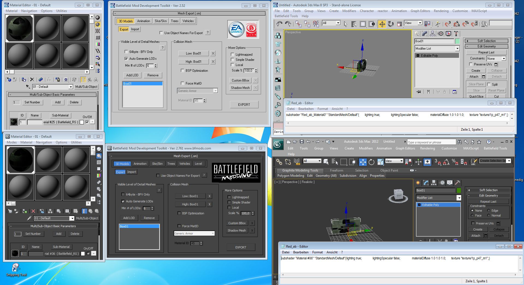524x285 pixels.
Task: Click Select and Move tool in 3ds Max 2012
Action: pyautogui.click(x=363, y=162)
